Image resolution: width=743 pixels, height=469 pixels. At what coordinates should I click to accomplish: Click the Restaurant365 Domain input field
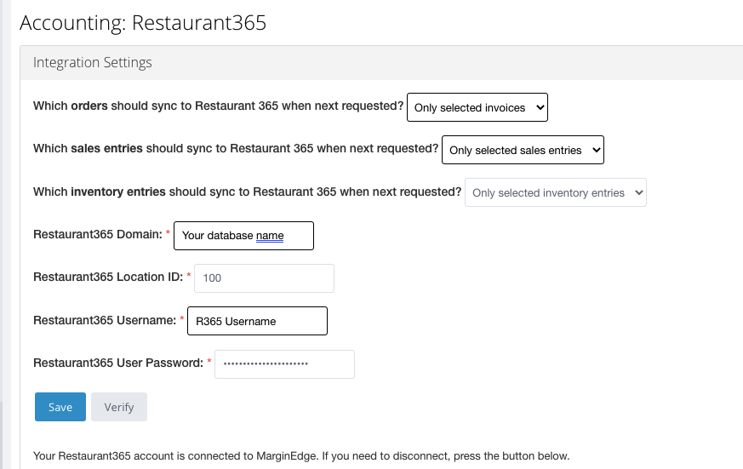(x=243, y=236)
